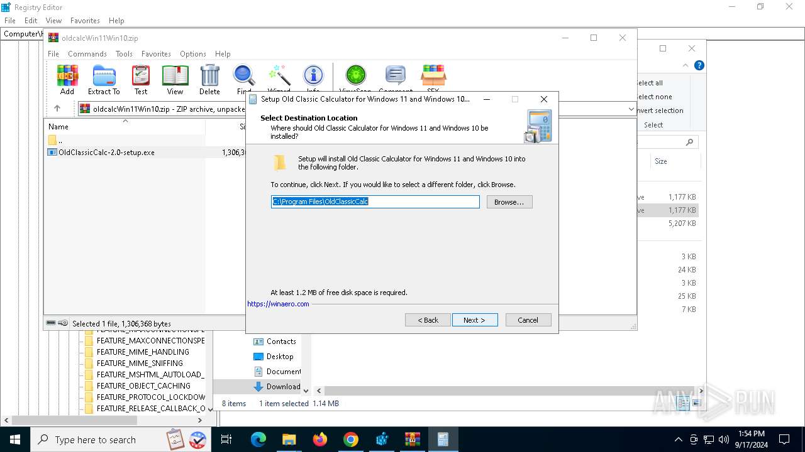Click the taskbar clock showing 1:54 PM

pos(752,439)
